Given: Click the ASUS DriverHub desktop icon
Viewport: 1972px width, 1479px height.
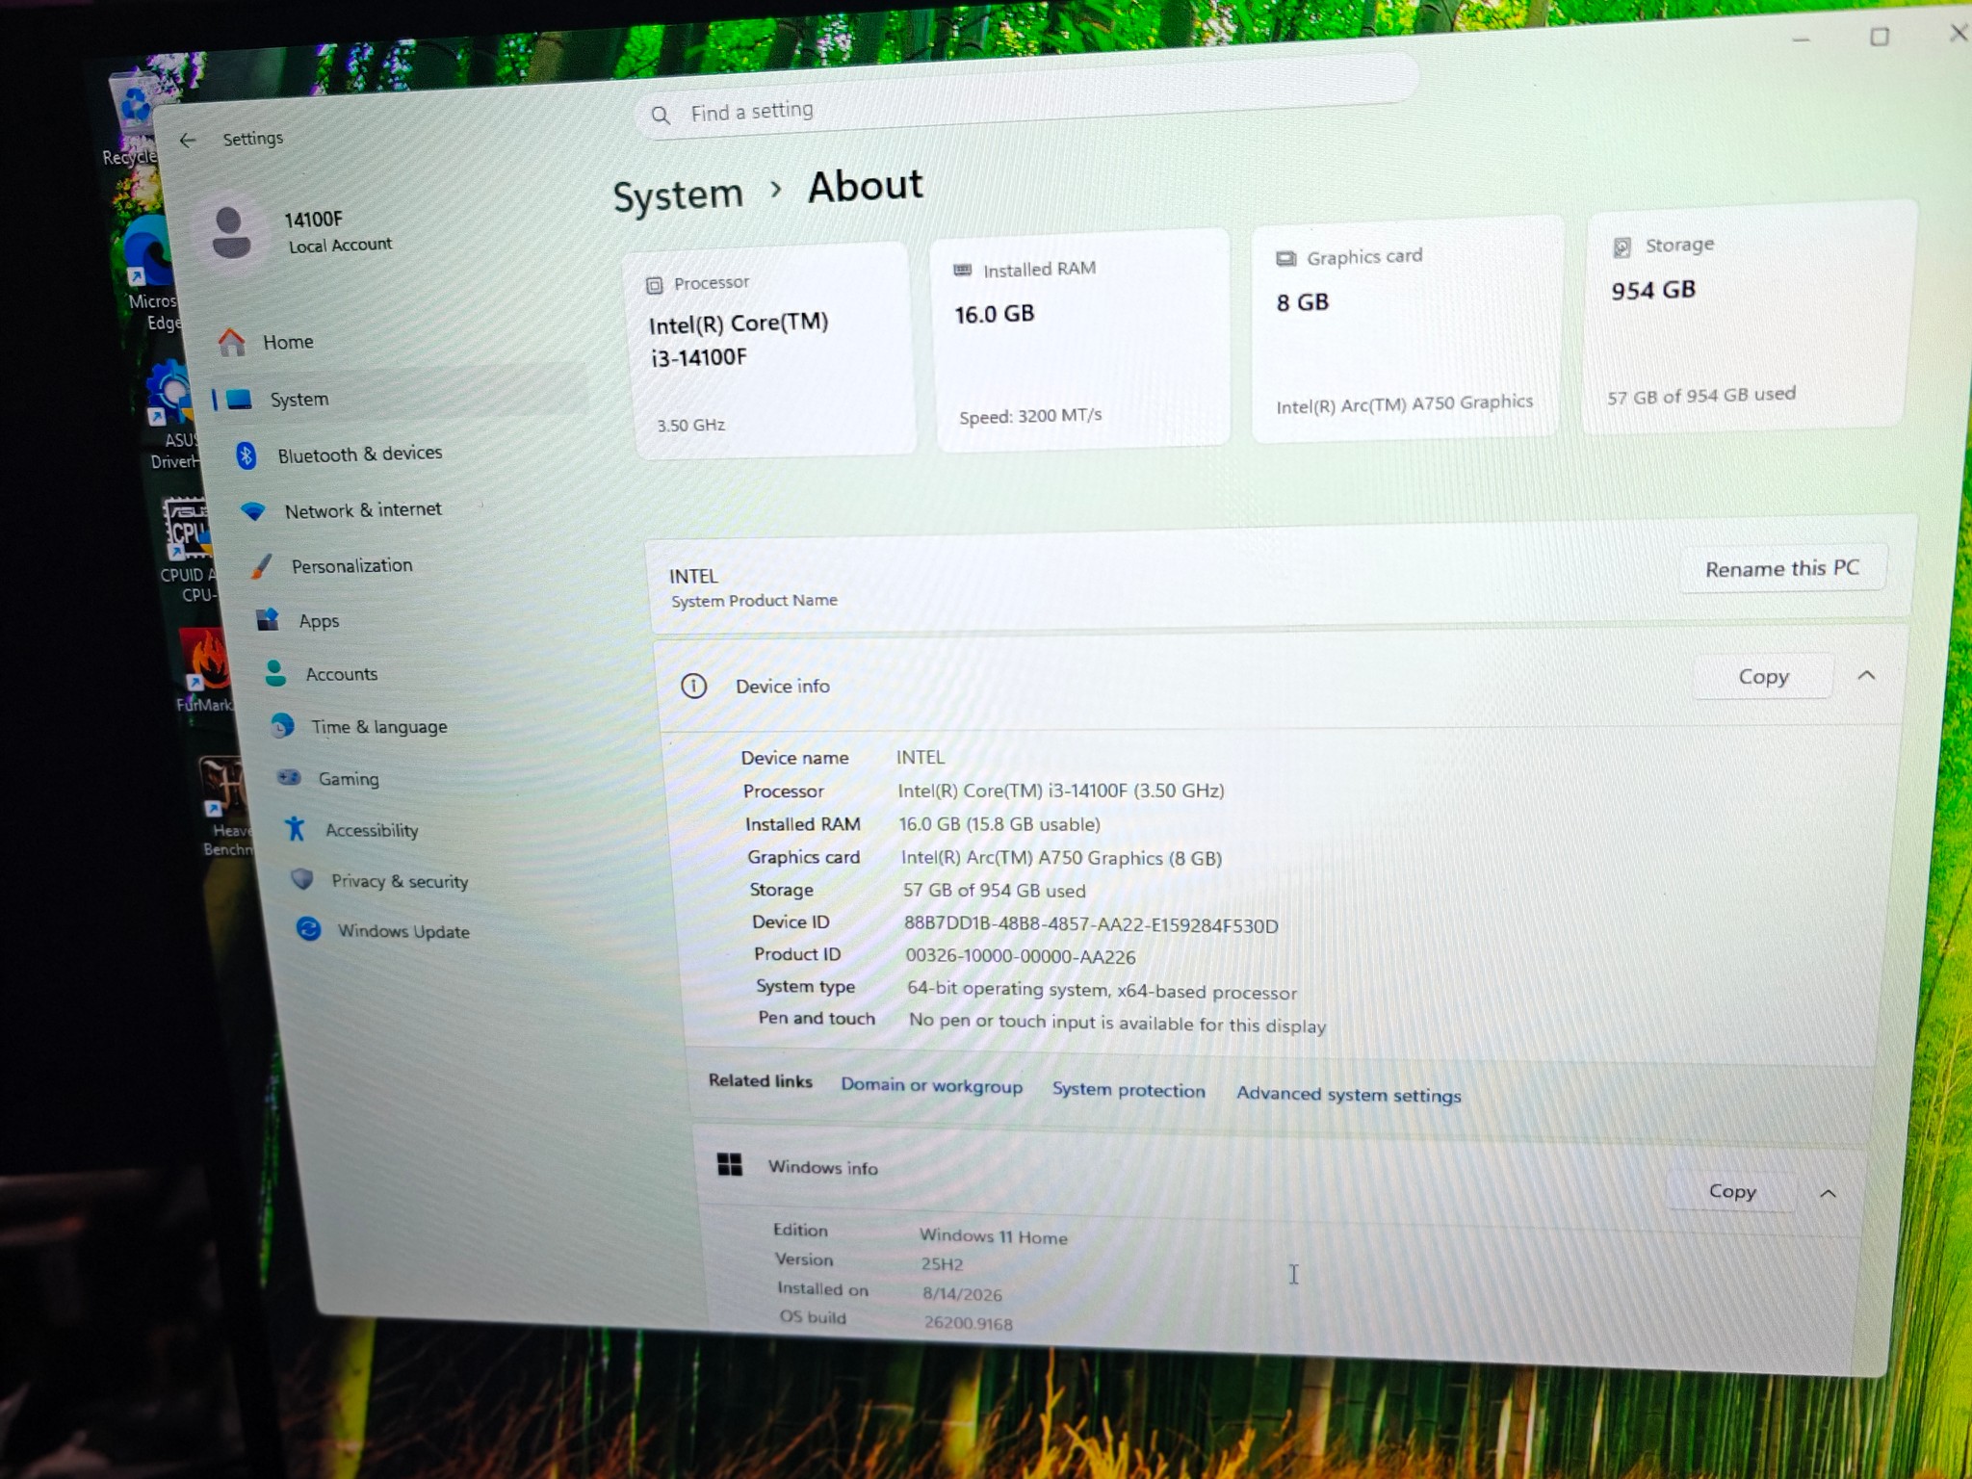Looking at the screenshot, I should (x=174, y=415).
